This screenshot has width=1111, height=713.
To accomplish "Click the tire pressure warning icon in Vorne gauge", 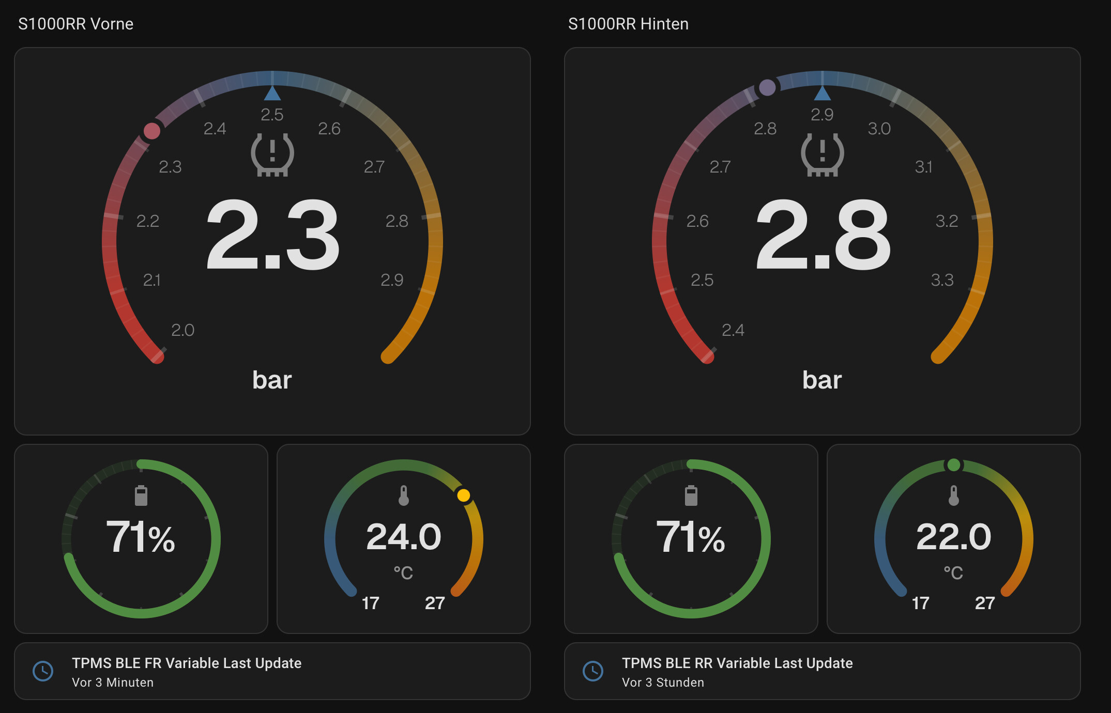I will coord(272,155).
